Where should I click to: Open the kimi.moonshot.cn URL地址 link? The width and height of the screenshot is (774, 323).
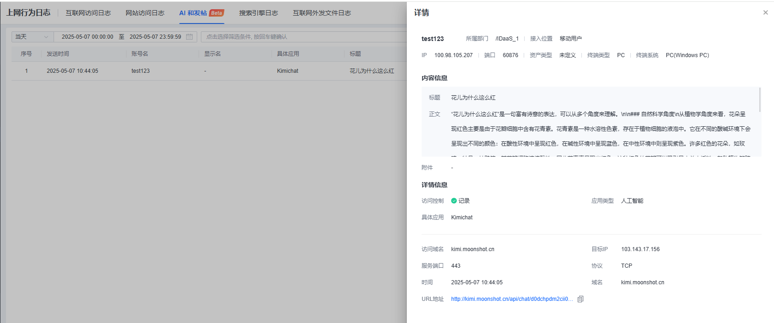click(x=512, y=299)
